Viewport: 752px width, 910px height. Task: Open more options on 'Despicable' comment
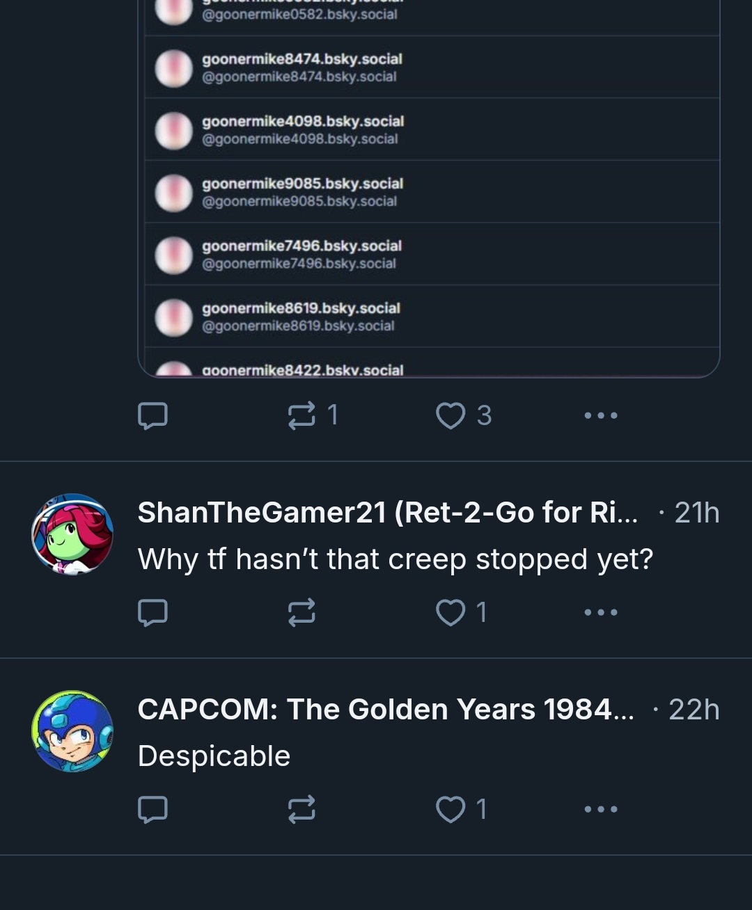(601, 809)
